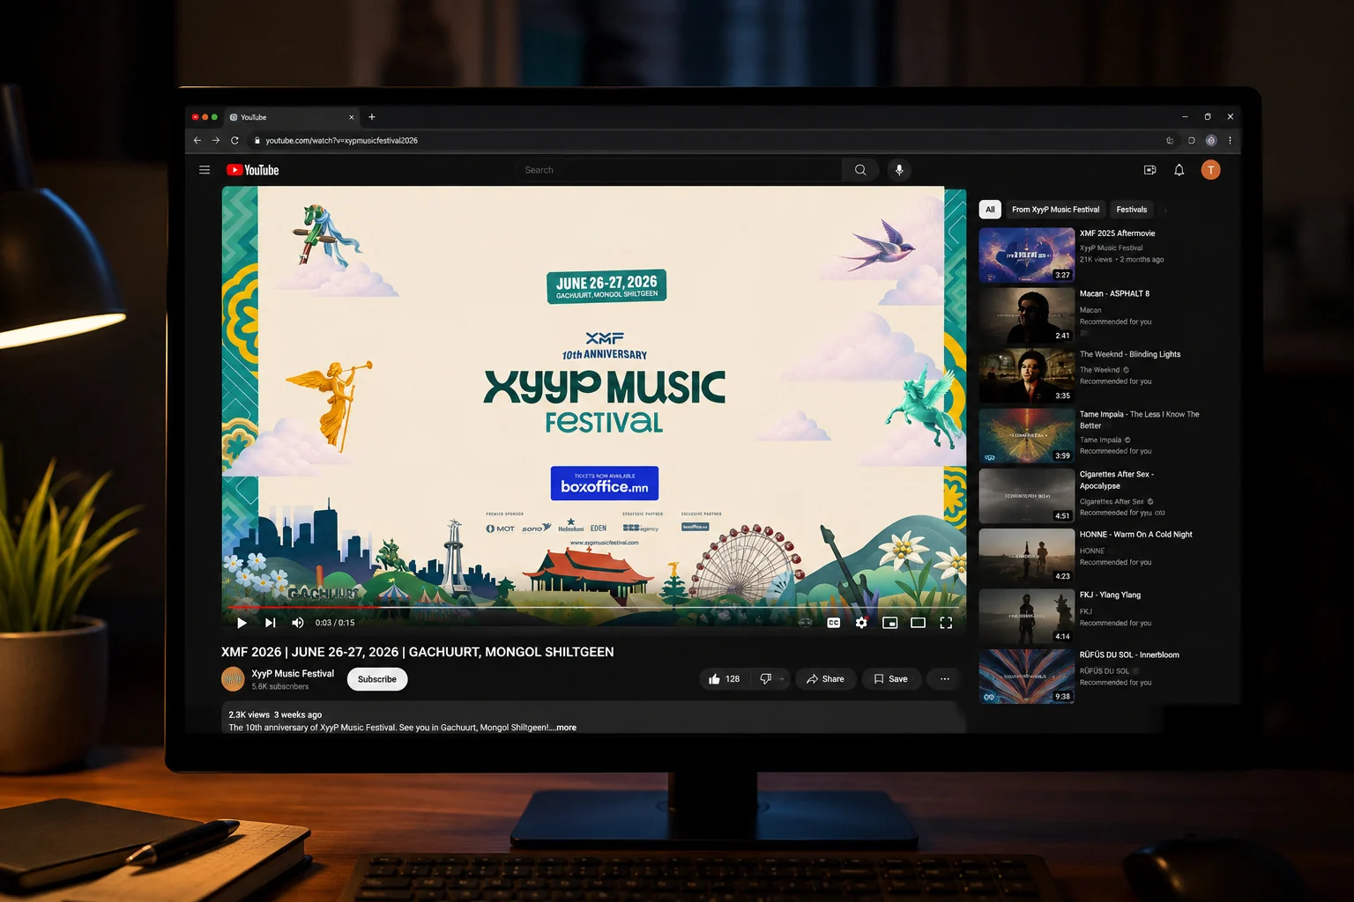Open the browser profile icon in the toolbar

pos(1211,140)
